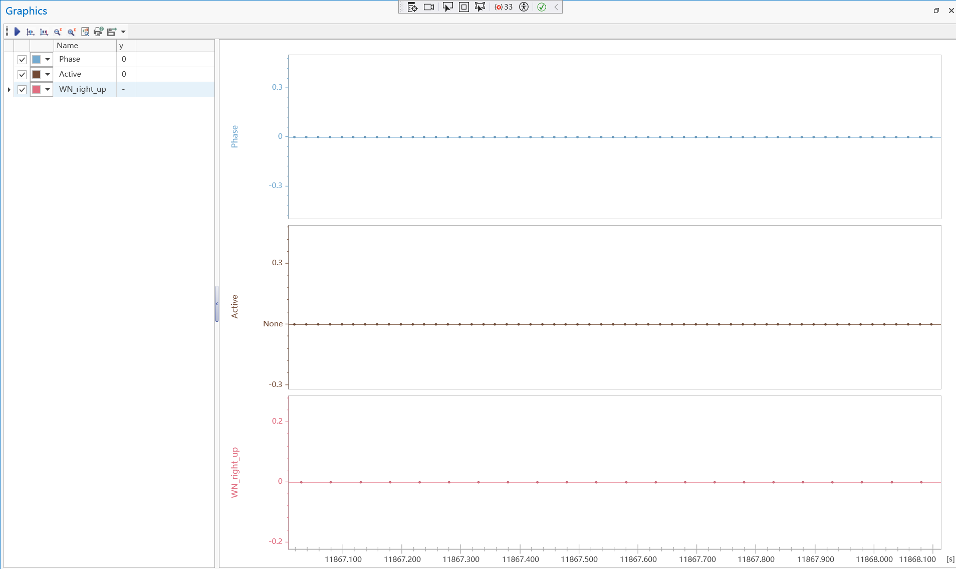Show binding failures count 33
Screen dimensions: 956x569
pos(504,7)
